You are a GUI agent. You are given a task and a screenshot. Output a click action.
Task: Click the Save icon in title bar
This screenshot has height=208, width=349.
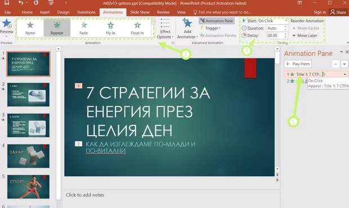(x=7, y=2)
